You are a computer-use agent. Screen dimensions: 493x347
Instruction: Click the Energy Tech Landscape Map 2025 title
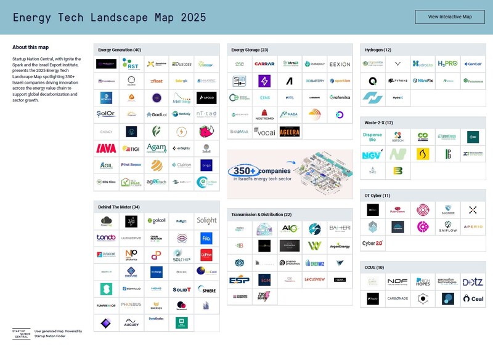coord(110,18)
